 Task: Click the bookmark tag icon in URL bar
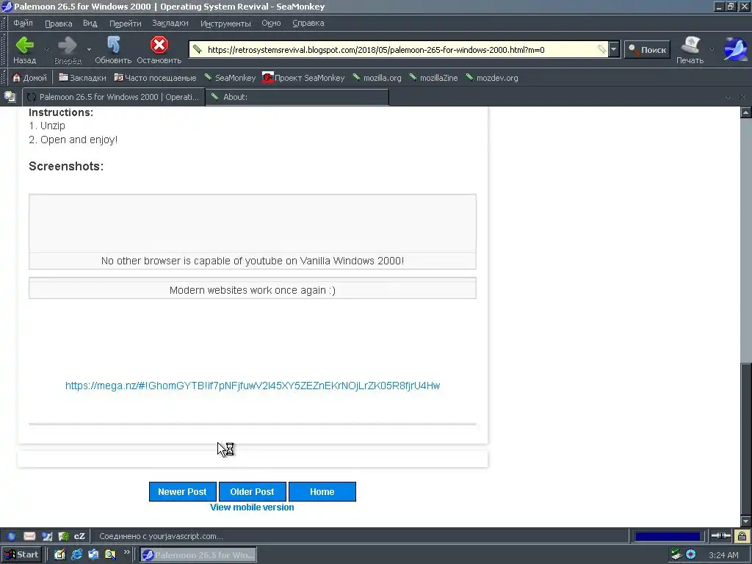click(602, 49)
